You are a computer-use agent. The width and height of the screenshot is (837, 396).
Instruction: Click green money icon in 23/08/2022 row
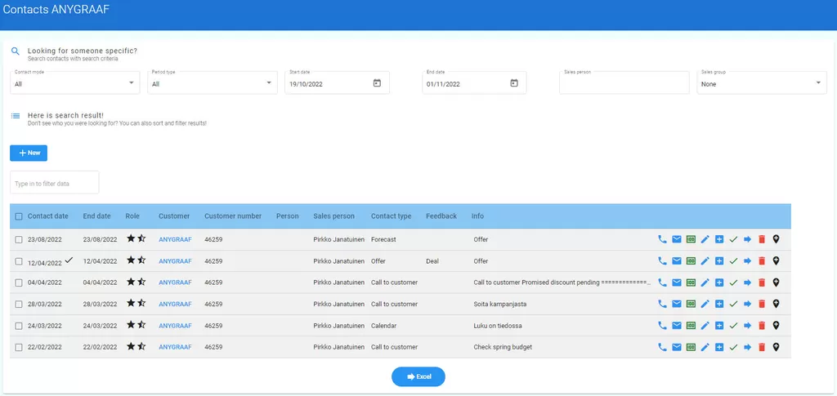pos(691,239)
